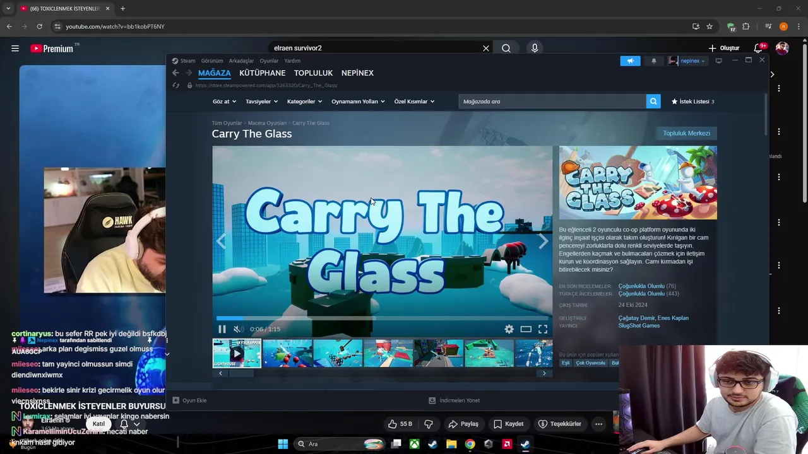Open the Oyunlar menu

point(269,61)
